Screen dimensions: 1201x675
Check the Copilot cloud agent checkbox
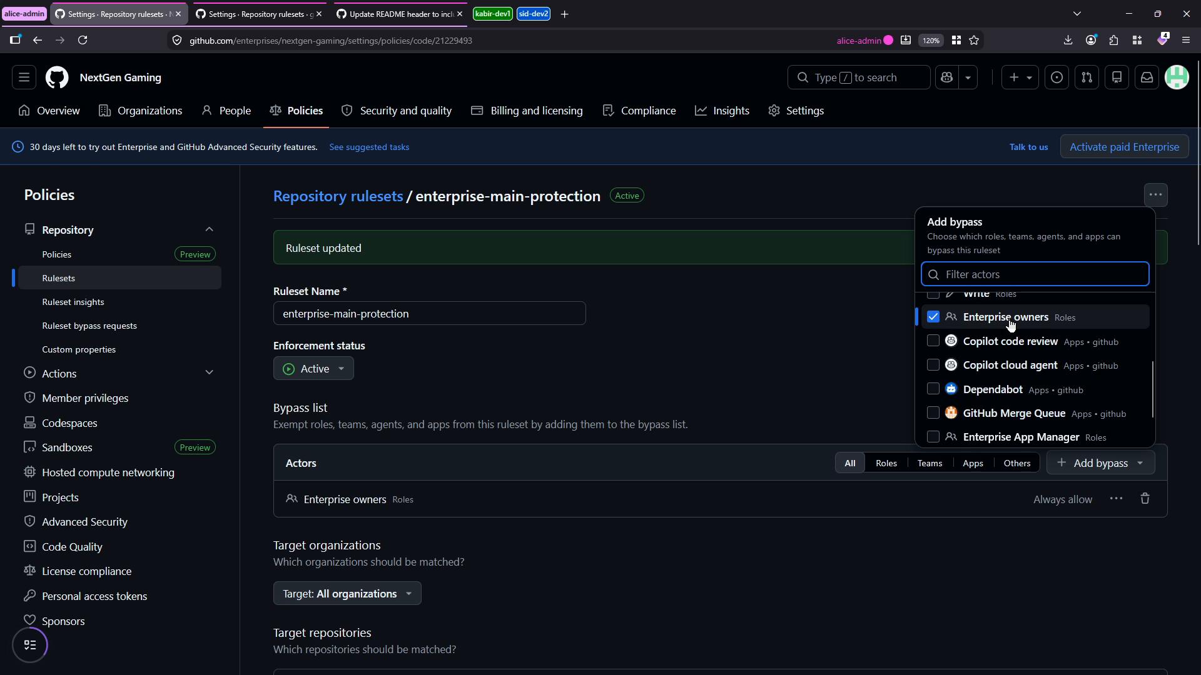click(933, 365)
